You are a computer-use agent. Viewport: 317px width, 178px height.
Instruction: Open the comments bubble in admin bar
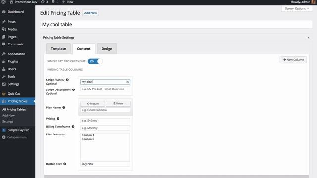tap(53, 2)
